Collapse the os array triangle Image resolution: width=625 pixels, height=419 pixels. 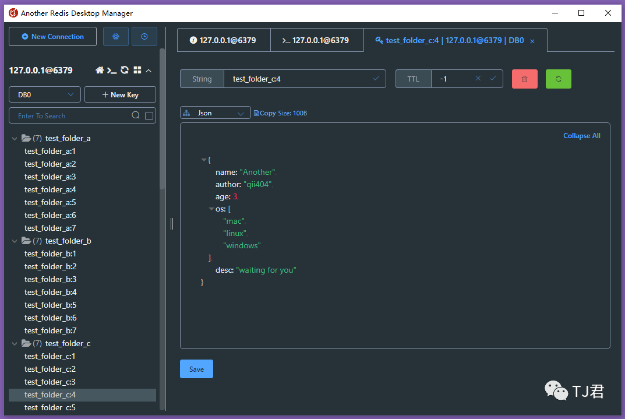pyautogui.click(x=211, y=209)
